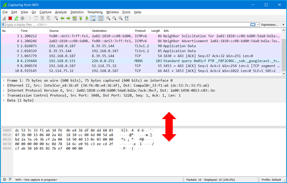Open the Edit menu
287x183 pixels.
coord(14,12)
